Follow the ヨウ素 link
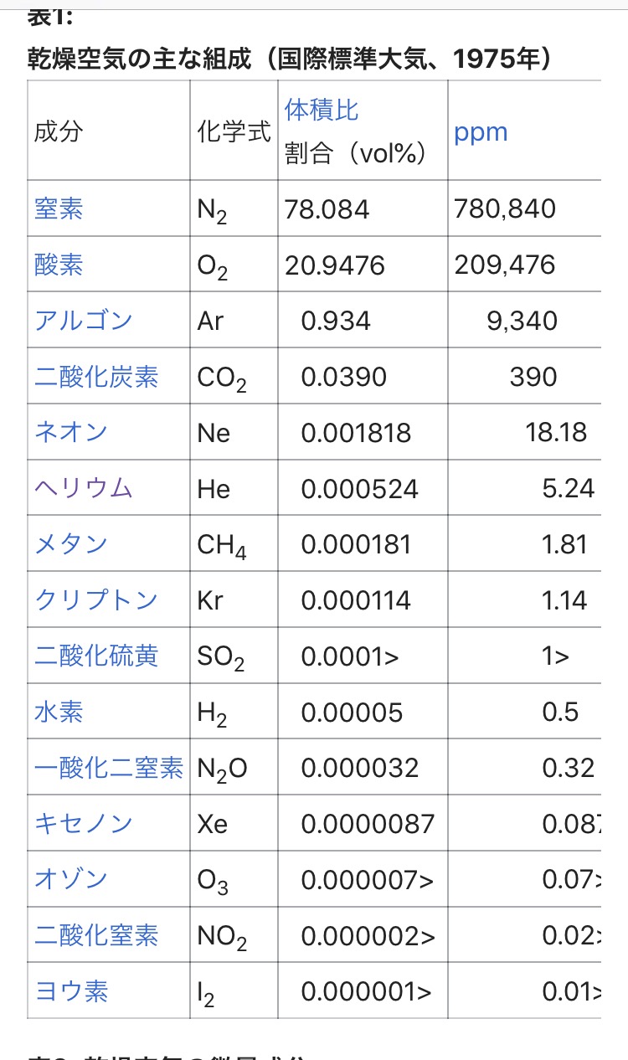 pos(71,991)
